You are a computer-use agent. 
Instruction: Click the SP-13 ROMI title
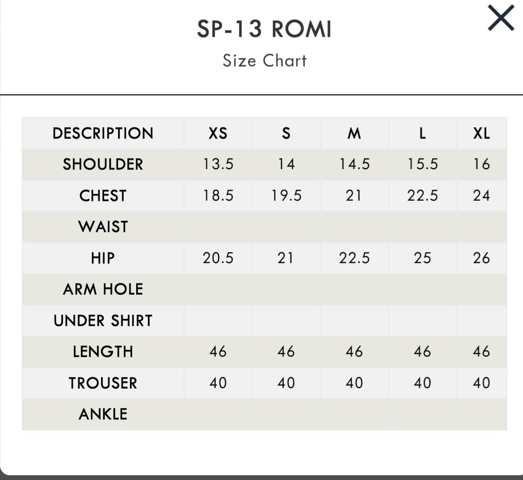click(264, 29)
